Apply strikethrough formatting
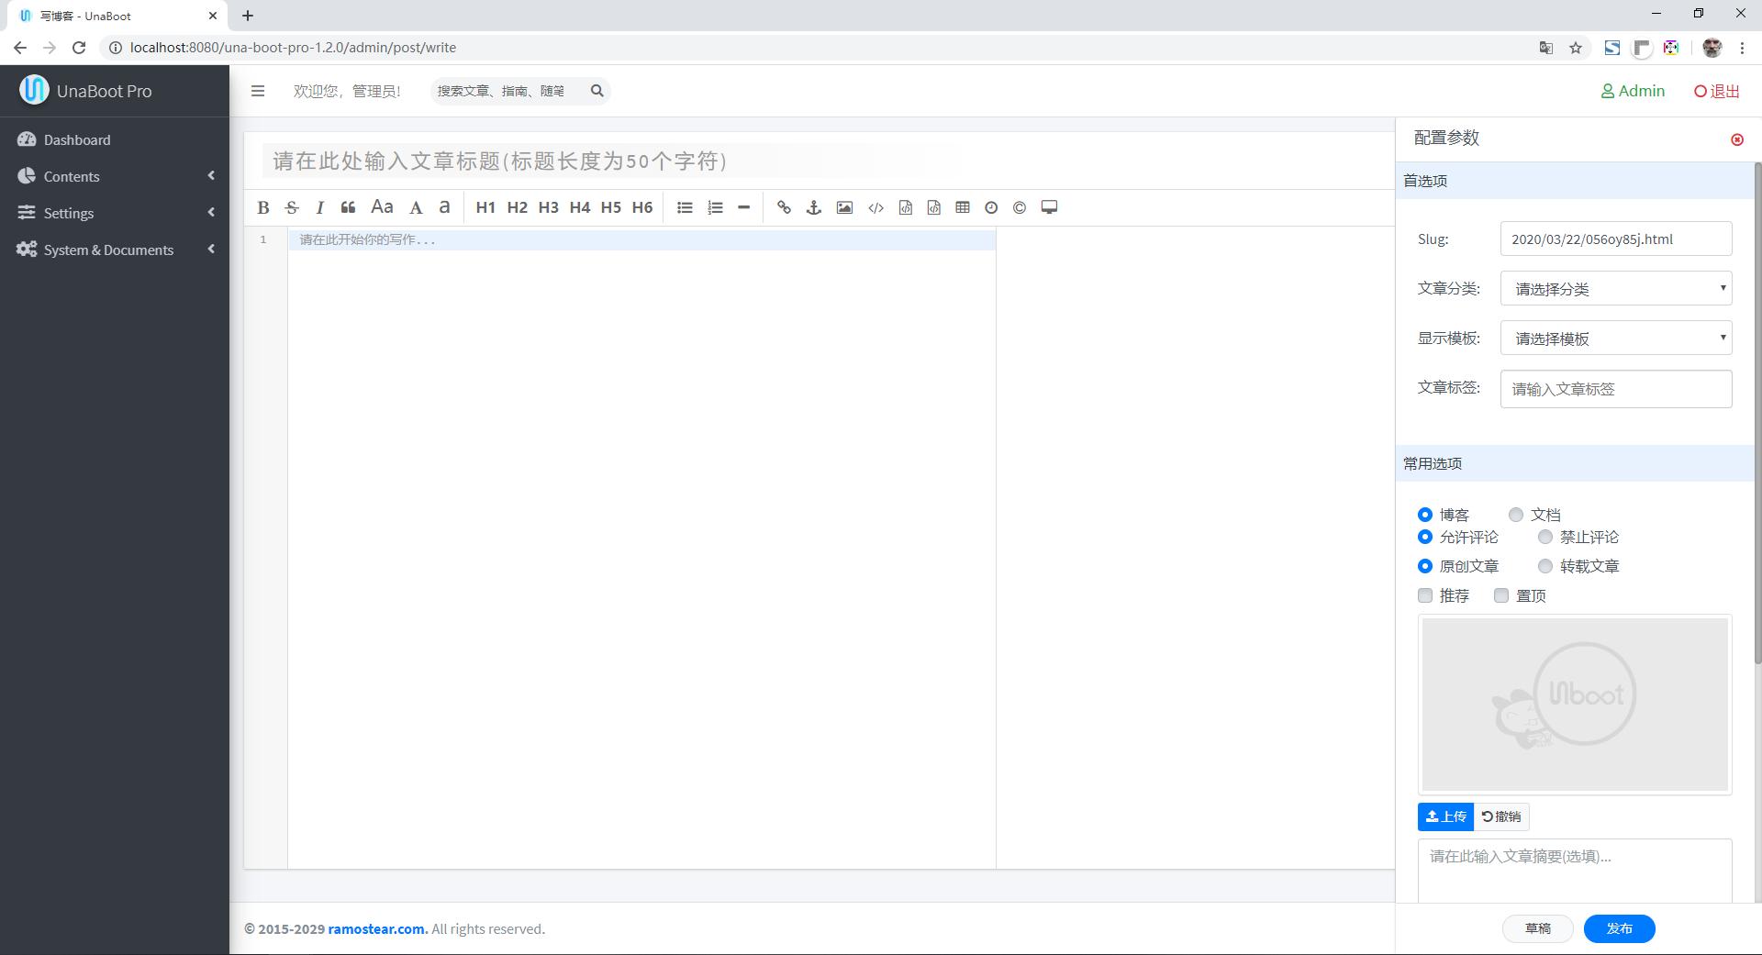The width and height of the screenshot is (1762, 955). [291, 207]
